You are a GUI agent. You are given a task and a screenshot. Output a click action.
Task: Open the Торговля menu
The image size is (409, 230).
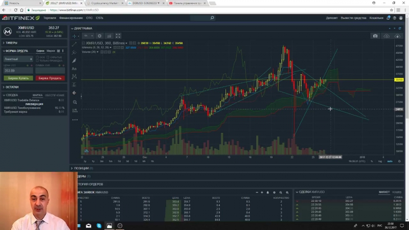click(x=50, y=18)
